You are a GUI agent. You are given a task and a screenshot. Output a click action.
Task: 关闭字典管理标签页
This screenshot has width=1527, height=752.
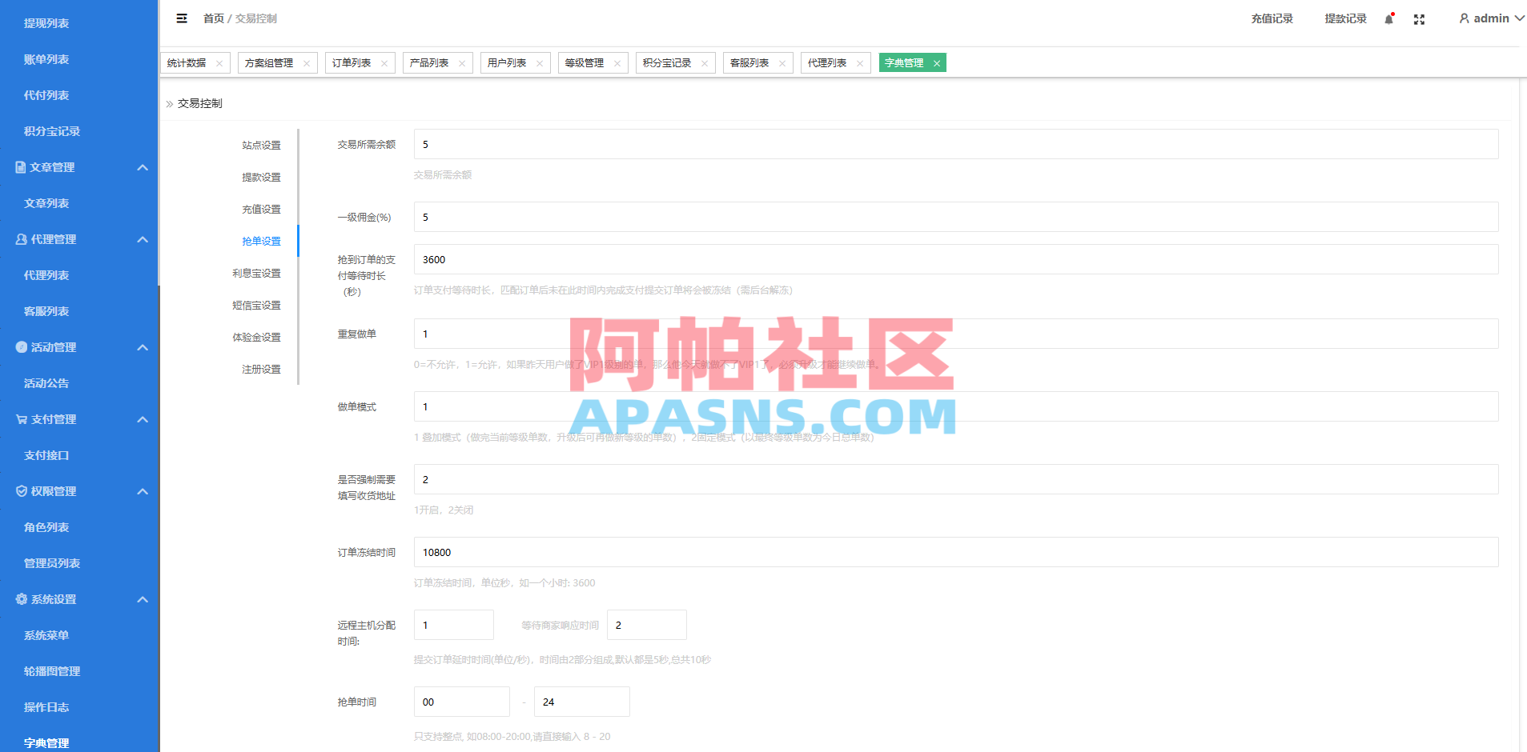pos(937,62)
